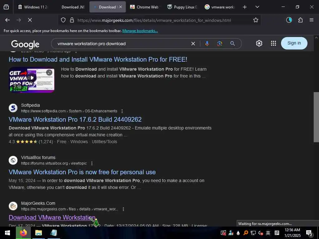
Task: Open the orange magnifier tray icon
Action: 245,233
